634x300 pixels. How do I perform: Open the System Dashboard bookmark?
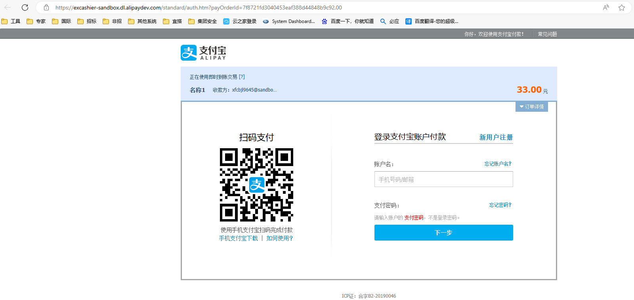pyautogui.click(x=289, y=21)
